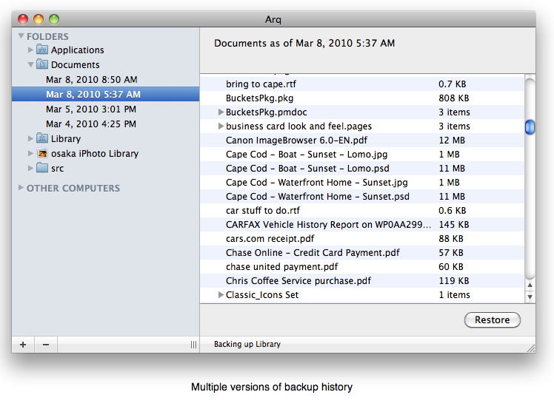This screenshot has width=554, height=409.
Task: Expand BucketsPkg.pmdoc in file list
Action: point(221,112)
